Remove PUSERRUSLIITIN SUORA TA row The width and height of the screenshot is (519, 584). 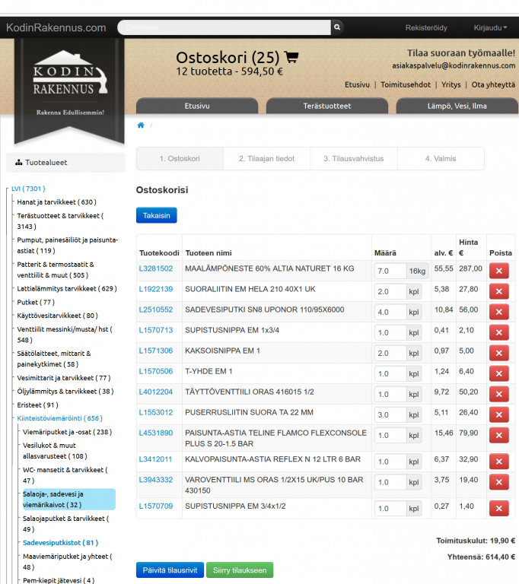click(499, 414)
